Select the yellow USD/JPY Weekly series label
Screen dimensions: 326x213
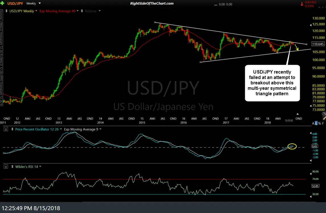[x=22, y=11]
